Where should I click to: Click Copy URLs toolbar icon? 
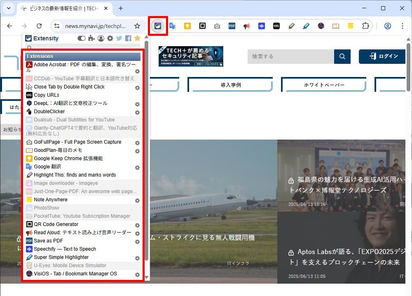pyautogui.click(x=276, y=26)
